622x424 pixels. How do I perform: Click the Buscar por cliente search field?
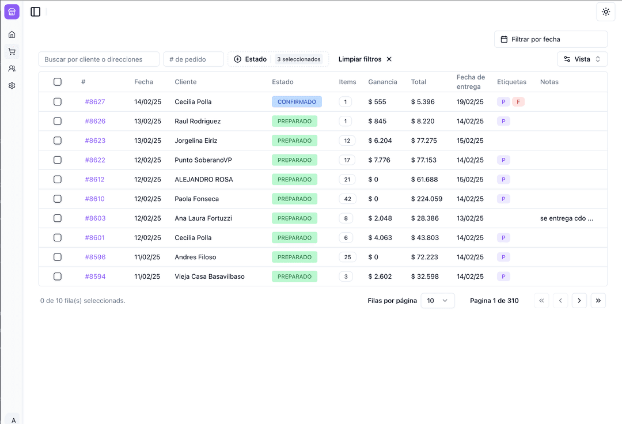coord(98,59)
